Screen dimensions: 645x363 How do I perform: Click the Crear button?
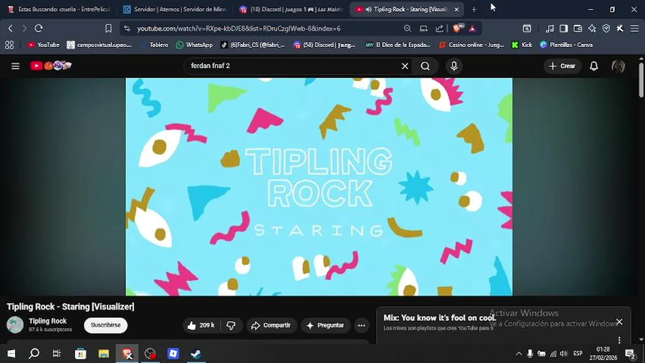click(562, 66)
